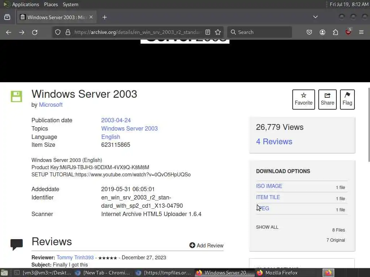Click the Reviews speech bubble icon
370x277 pixels.
(x=17, y=245)
